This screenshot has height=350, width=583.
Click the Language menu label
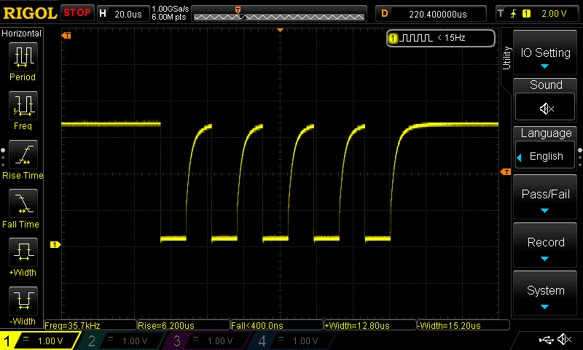546,133
